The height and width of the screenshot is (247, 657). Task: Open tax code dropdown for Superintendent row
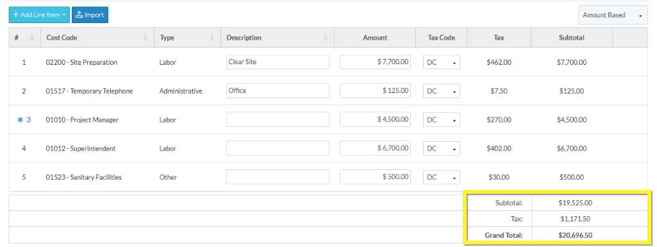click(442, 148)
